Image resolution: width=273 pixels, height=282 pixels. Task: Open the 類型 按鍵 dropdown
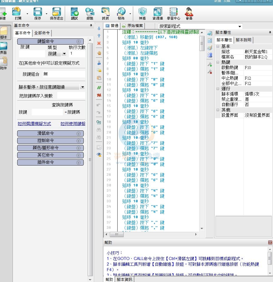(x=64, y=54)
